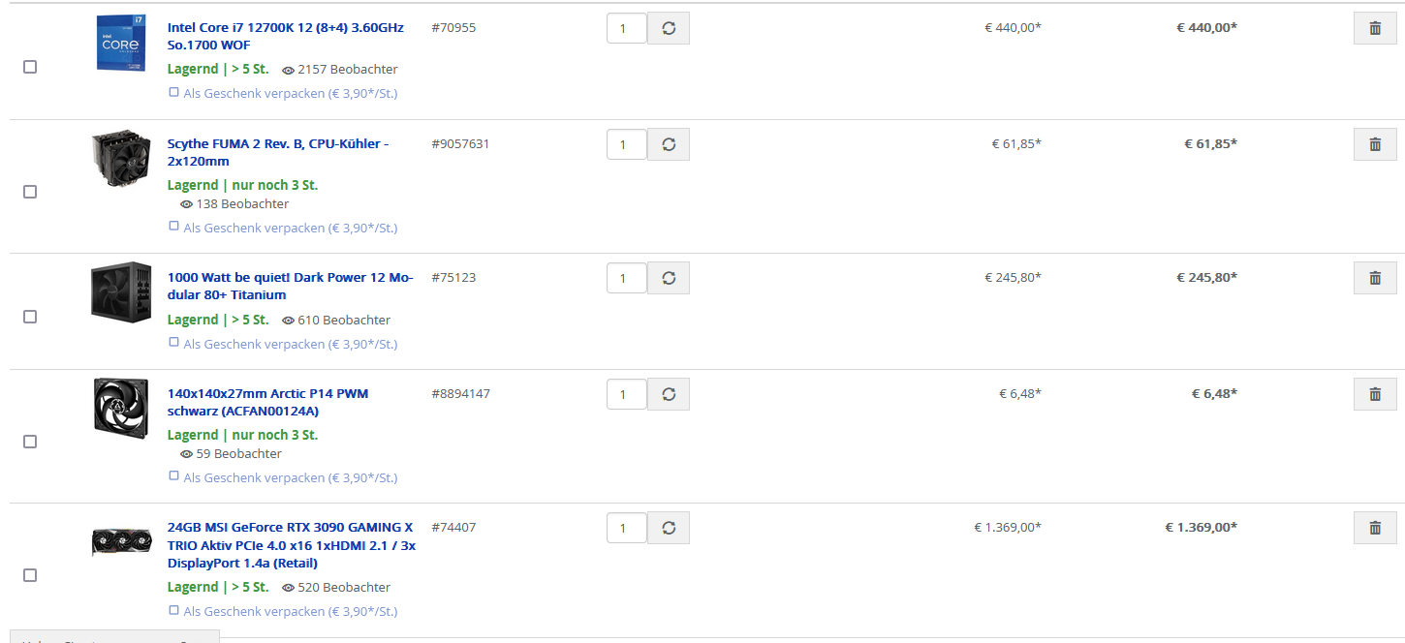Select the Intel Core i7 12700K row checkbox

(x=30, y=67)
